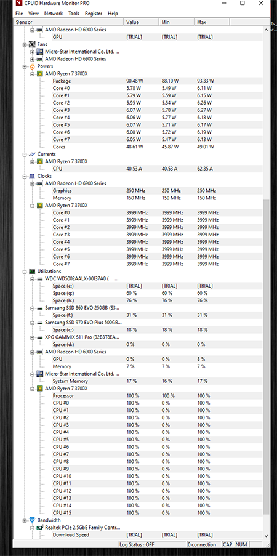The width and height of the screenshot is (277, 556).
Task: Click the Samsung SSD 860 EVO drive icon
Action: [x=40, y=308]
